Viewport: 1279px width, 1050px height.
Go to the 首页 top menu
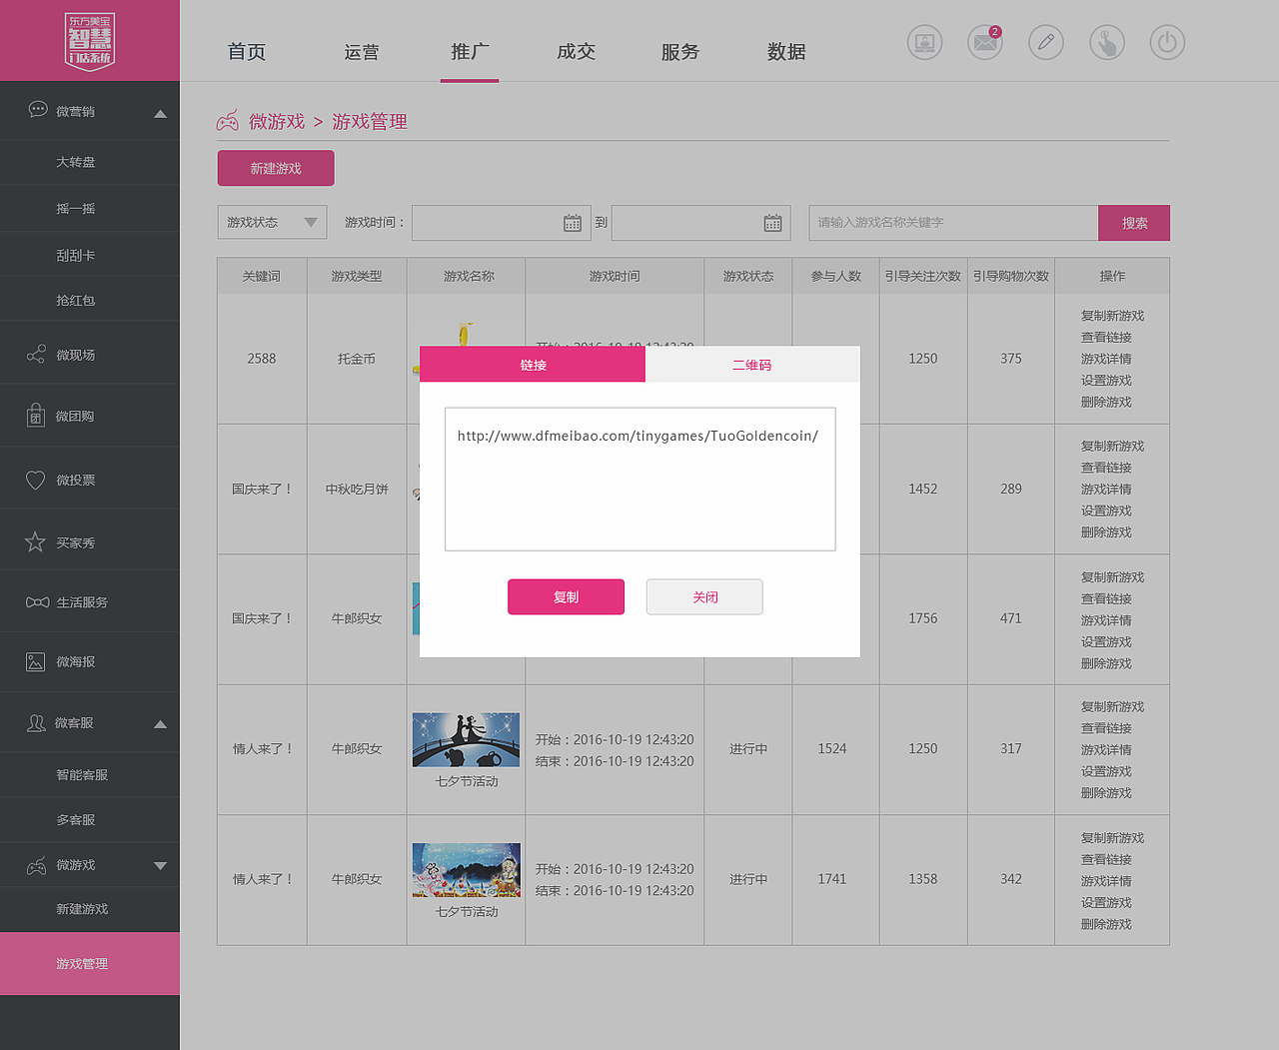pos(247,52)
